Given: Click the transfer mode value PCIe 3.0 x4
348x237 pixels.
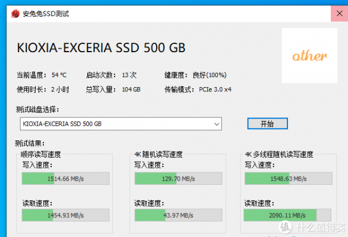Looking at the screenshot, I should click(x=215, y=89).
